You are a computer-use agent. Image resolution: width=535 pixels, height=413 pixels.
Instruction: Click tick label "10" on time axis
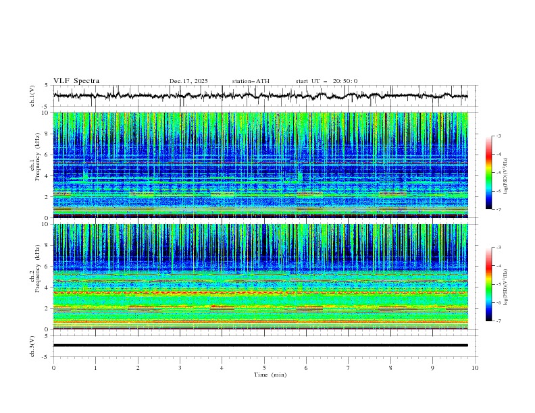475,368
